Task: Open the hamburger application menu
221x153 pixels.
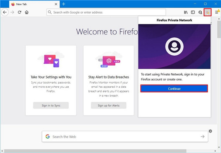Action: coord(217,12)
